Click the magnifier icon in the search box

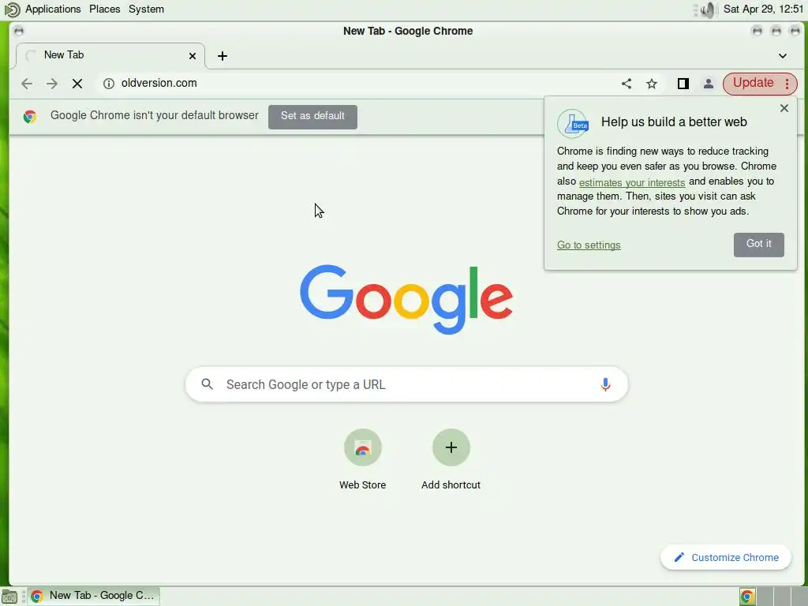[x=208, y=384]
